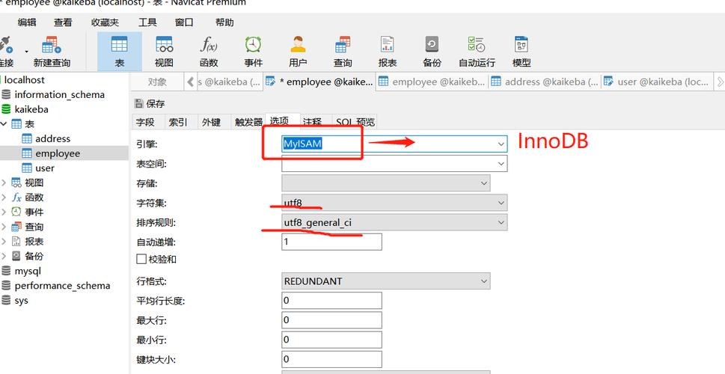Open the 用户 toolbar icon
Viewport: 725px width, 374px height.
tap(298, 45)
